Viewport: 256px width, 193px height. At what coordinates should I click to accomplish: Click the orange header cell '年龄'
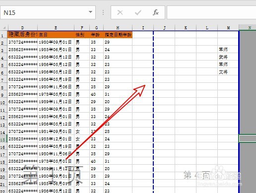click(96, 35)
